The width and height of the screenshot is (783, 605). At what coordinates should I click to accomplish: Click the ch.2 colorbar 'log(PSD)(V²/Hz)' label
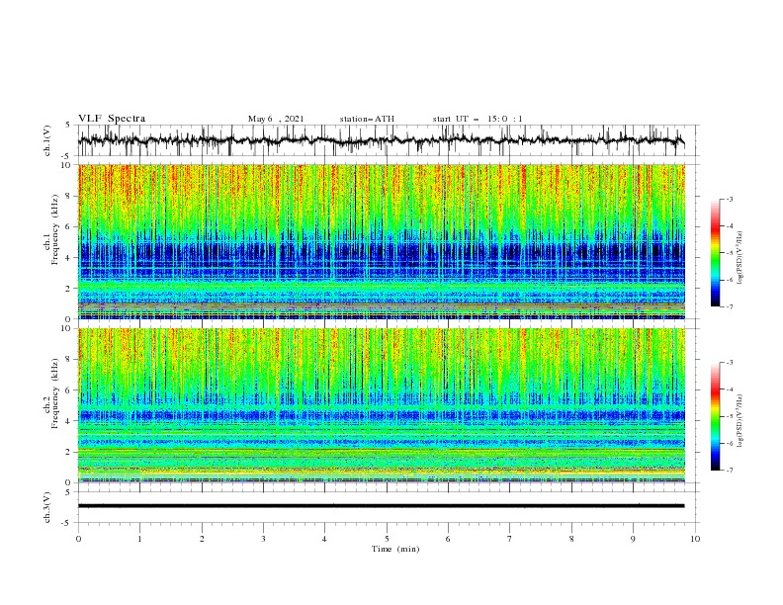(x=739, y=420)
